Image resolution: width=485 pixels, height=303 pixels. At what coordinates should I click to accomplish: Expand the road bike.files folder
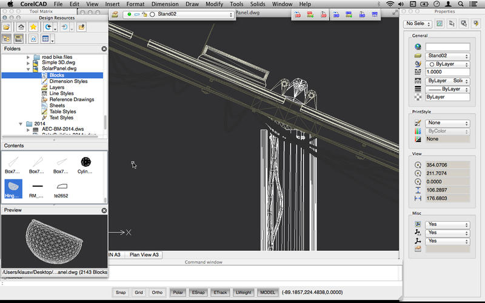click(x=28, y=57)
